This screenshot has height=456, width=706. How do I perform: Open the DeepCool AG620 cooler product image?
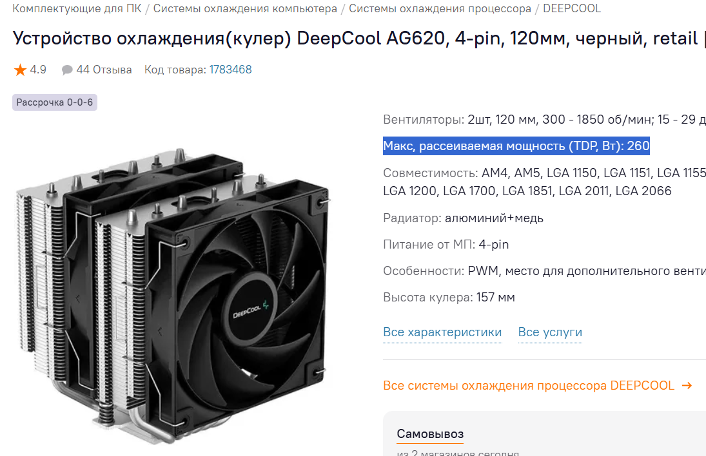click(173, 294)
